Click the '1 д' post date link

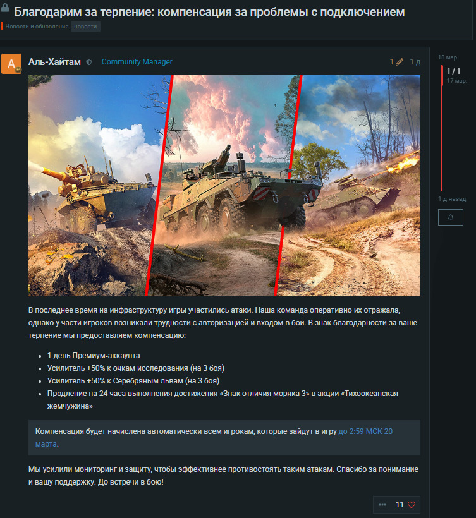click(x=415, y=62)
